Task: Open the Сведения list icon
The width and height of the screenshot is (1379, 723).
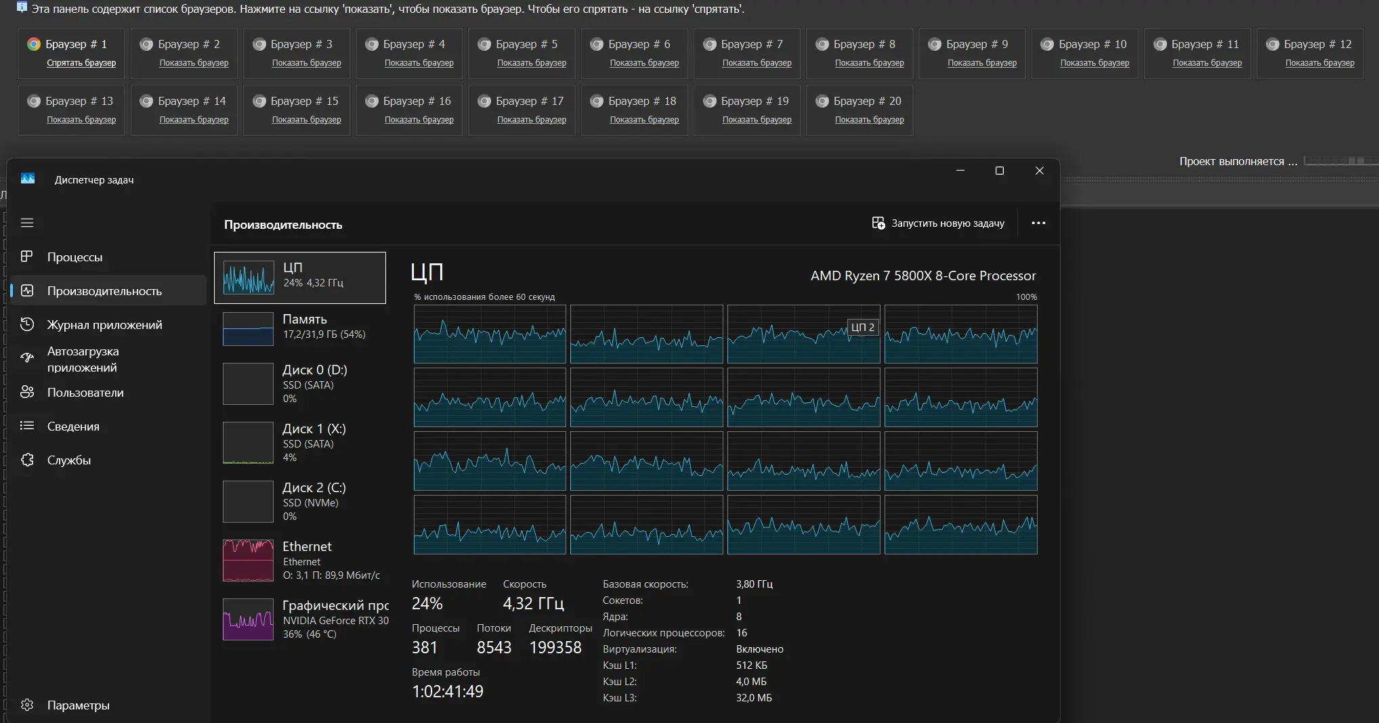Action: (x=27, y=426)
